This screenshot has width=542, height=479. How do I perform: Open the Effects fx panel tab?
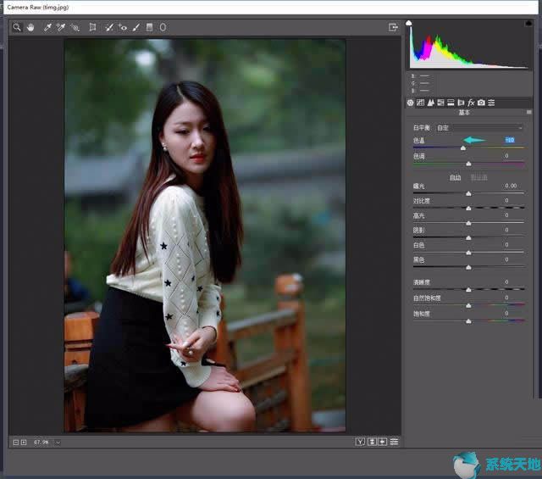click(x=471, y=103)
